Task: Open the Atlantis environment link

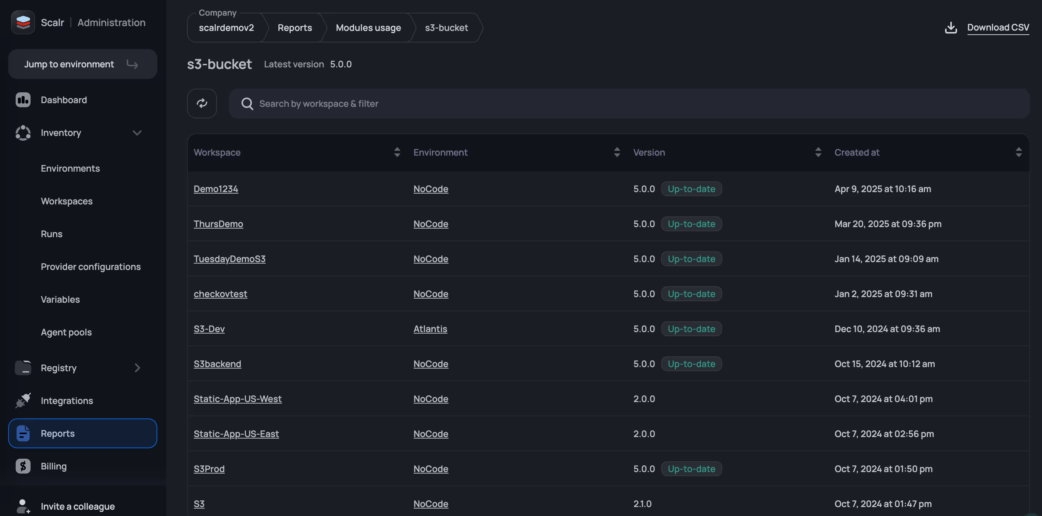Action: [430, 328]
